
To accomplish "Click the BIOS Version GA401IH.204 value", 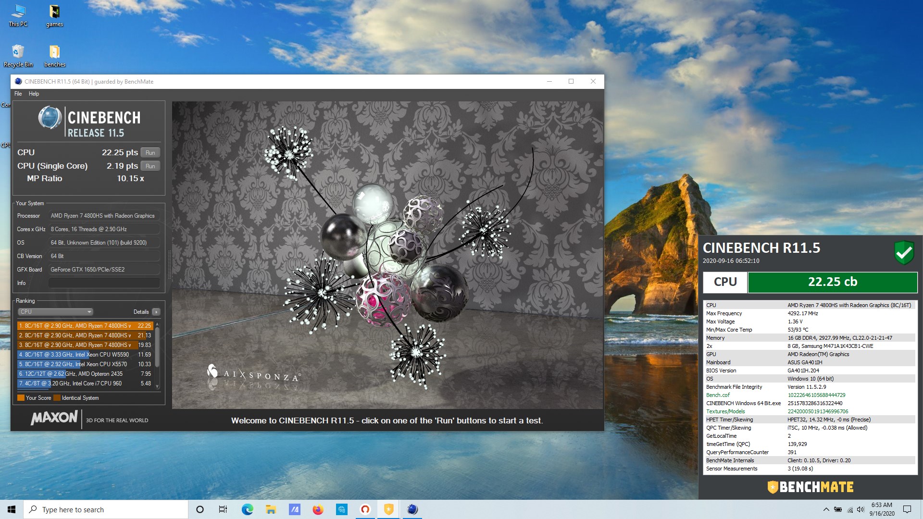I will point(803,371).
